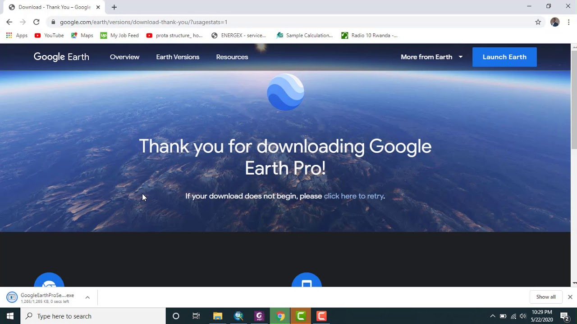
Task: Open the purple PDF taskbar app
Action: (x=259, y=316)
